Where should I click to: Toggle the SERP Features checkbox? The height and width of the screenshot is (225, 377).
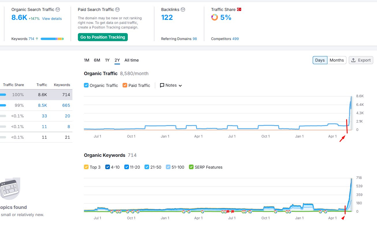pos(191,167)
